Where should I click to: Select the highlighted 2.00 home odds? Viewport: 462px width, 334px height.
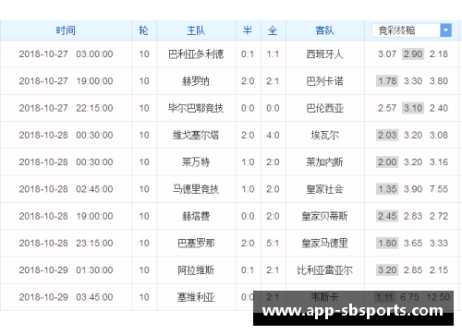[387, 162]
